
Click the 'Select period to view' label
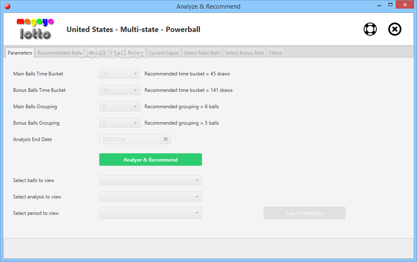pos(36,213)
